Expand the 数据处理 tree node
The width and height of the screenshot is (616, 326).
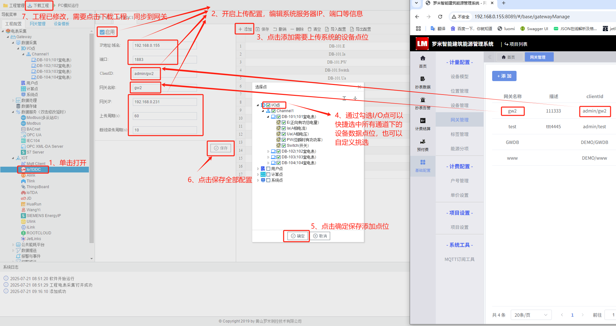coord(13,100)
